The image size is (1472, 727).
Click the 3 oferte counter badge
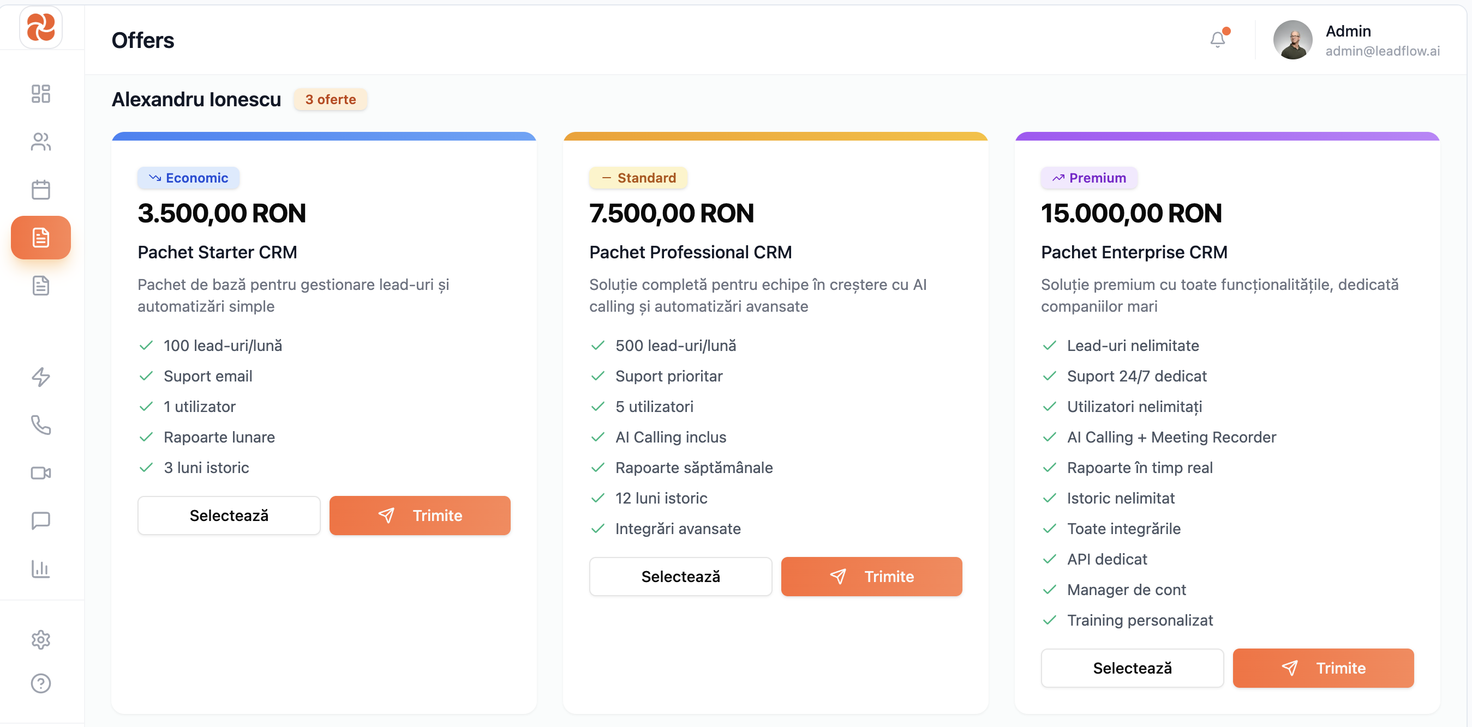[330, 99]
